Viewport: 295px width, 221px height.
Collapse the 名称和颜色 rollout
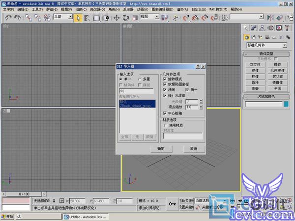(266, 97)
